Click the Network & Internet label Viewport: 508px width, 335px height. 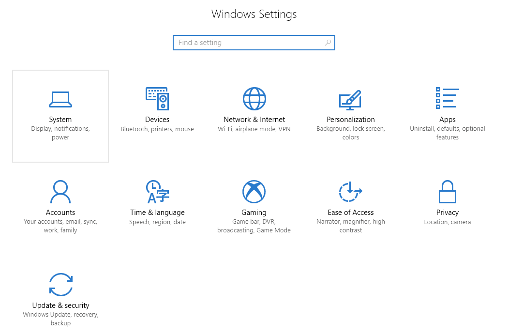click(x=254, y=120)
